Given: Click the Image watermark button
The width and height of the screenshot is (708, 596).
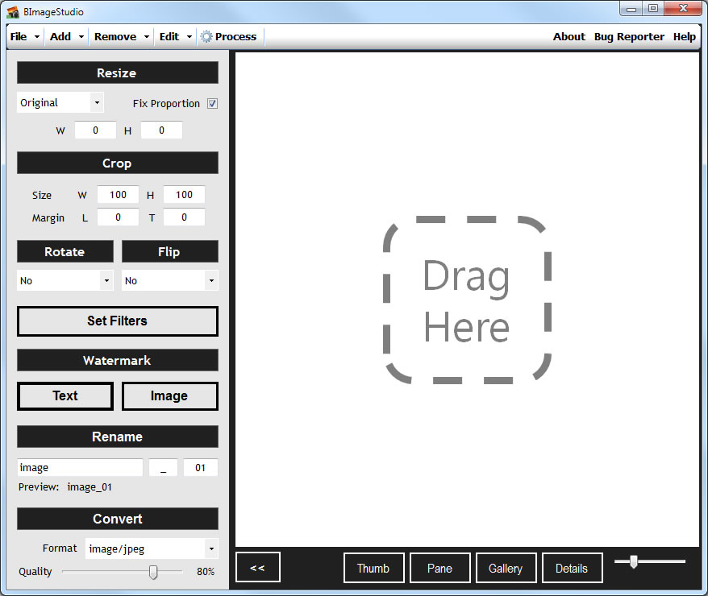Looking at the screenshot, I should [170, 395].
